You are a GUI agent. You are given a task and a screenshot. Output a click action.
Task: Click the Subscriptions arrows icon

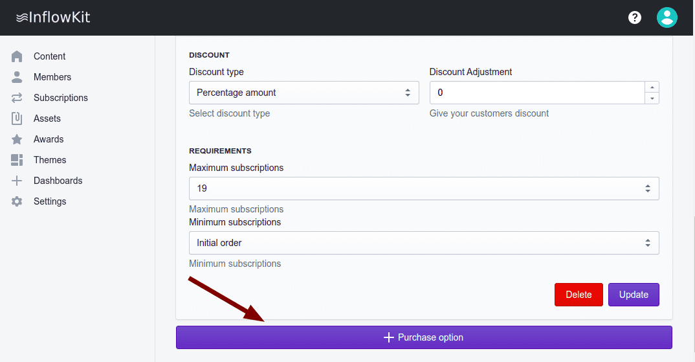point(17,98)
